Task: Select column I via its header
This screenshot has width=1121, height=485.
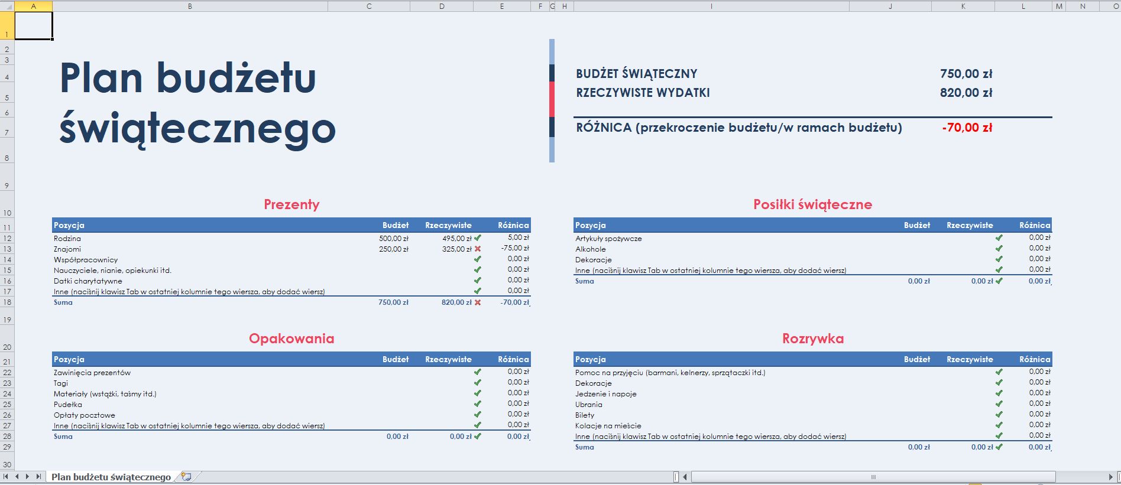Action: (x=711, y=6)
